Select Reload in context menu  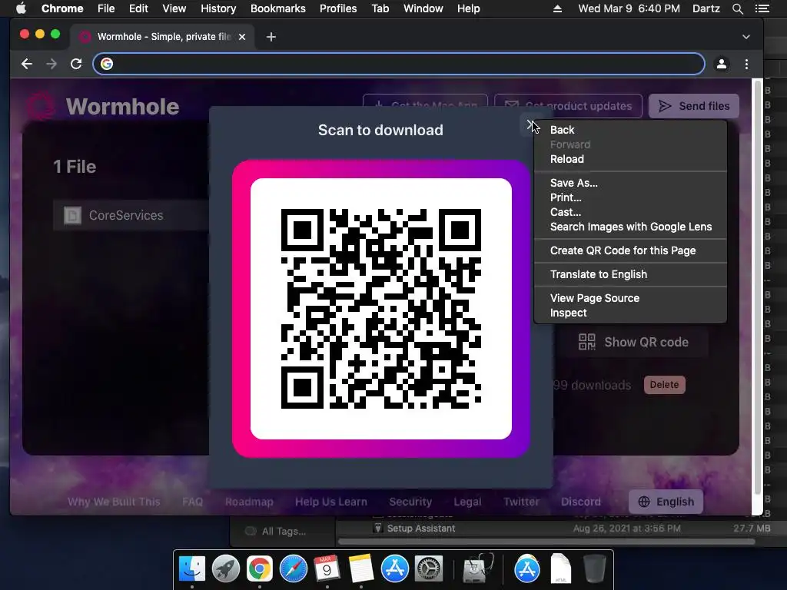(x=566, y=159)
